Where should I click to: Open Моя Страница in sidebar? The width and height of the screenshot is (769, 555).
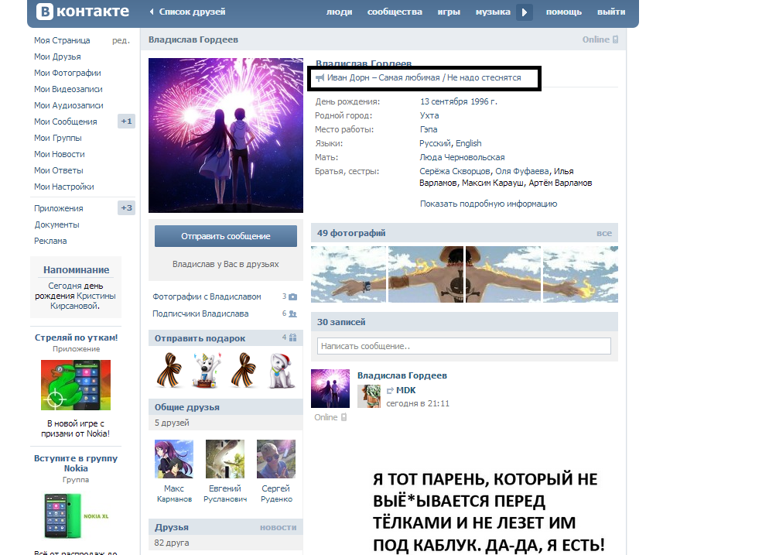pyautogui.click(x=63, y=40)
